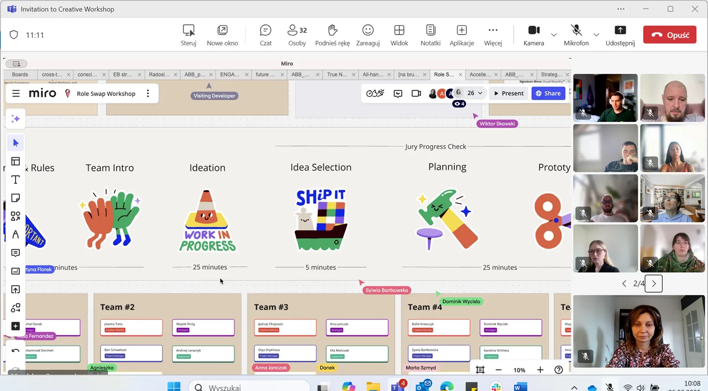Viewport: 708px width, 391px height.
Task: Open Zareaguj reactions menu
Action: [x=368, y=35]
